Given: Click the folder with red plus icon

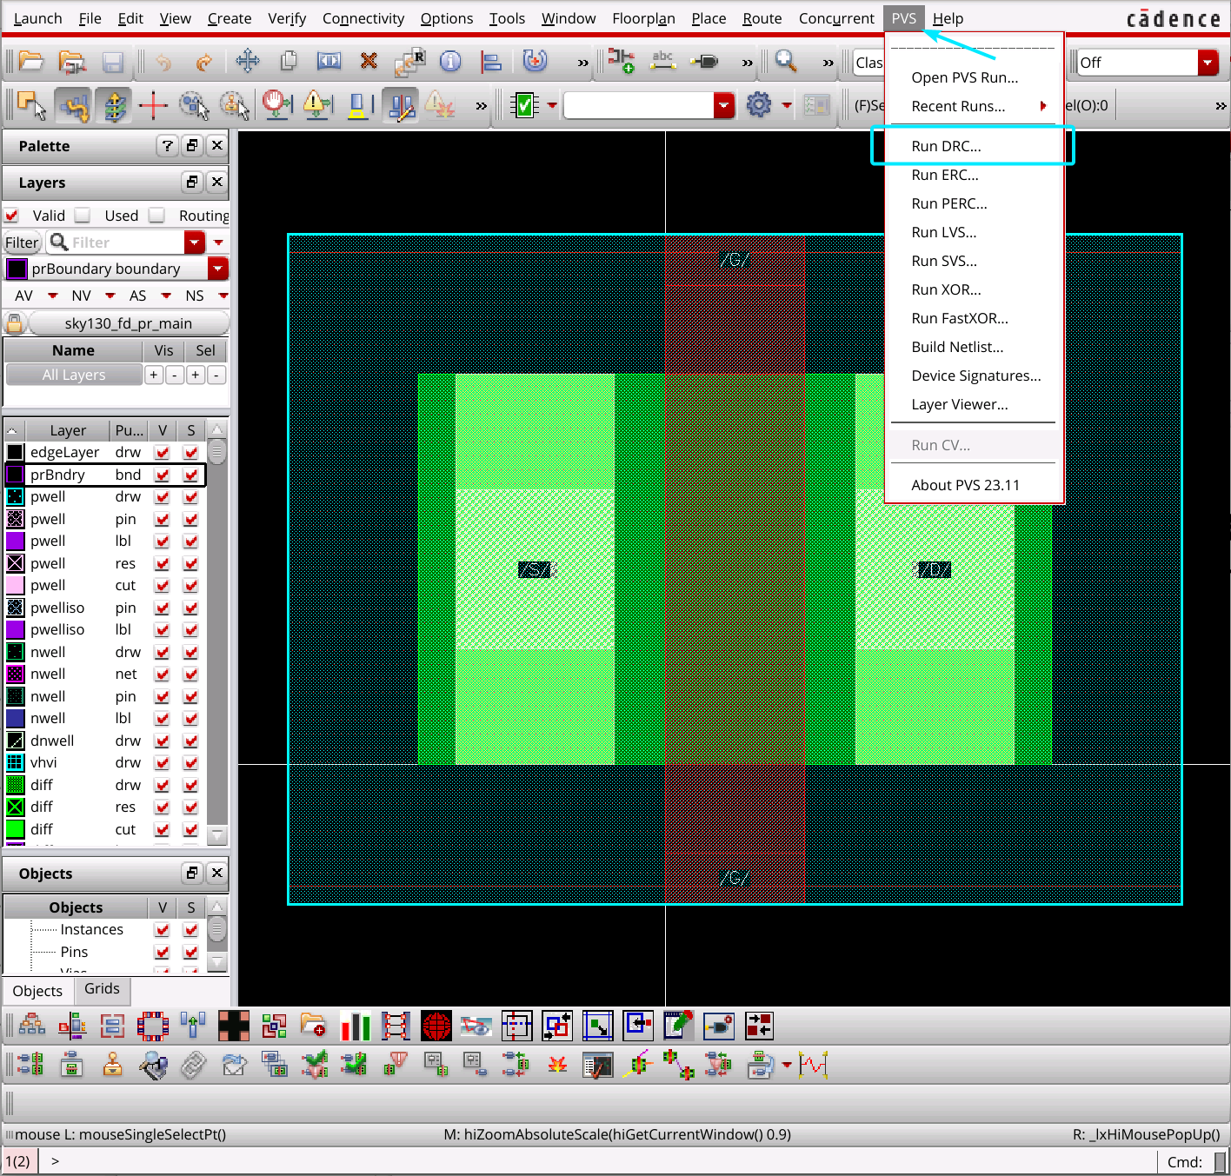Looking at the screenshot, I should (x=313, y=1026).
